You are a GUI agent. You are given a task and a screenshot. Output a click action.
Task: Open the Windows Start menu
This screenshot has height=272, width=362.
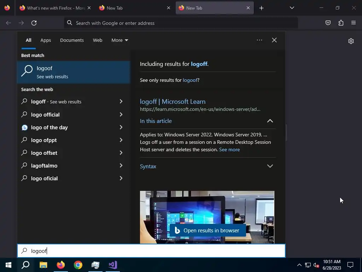click(x=8, y=265)
